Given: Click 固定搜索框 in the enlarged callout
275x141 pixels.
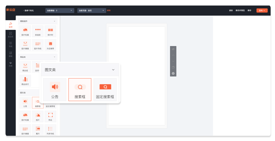Looking at the screenshot, I should (x=105, y=90).
